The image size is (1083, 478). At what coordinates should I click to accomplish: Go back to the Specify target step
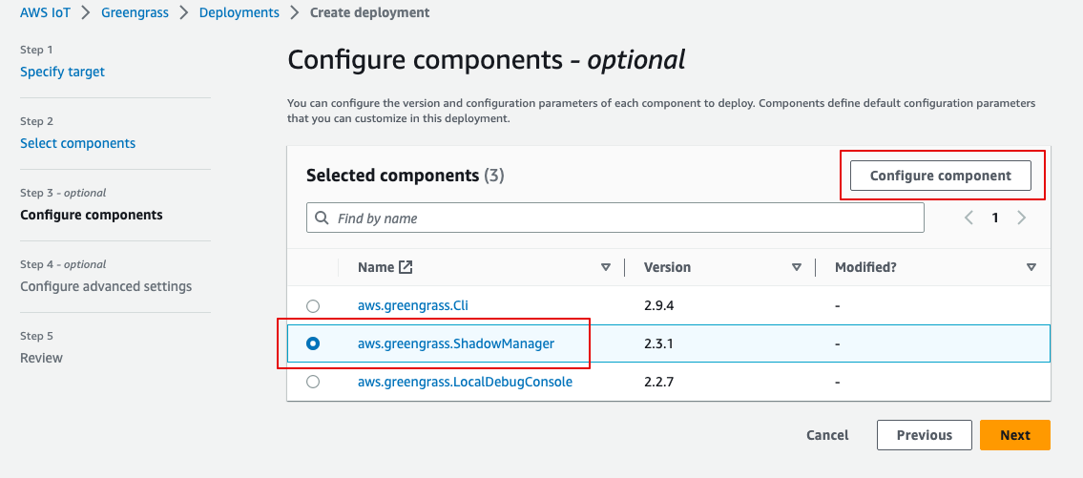(62, 72)
